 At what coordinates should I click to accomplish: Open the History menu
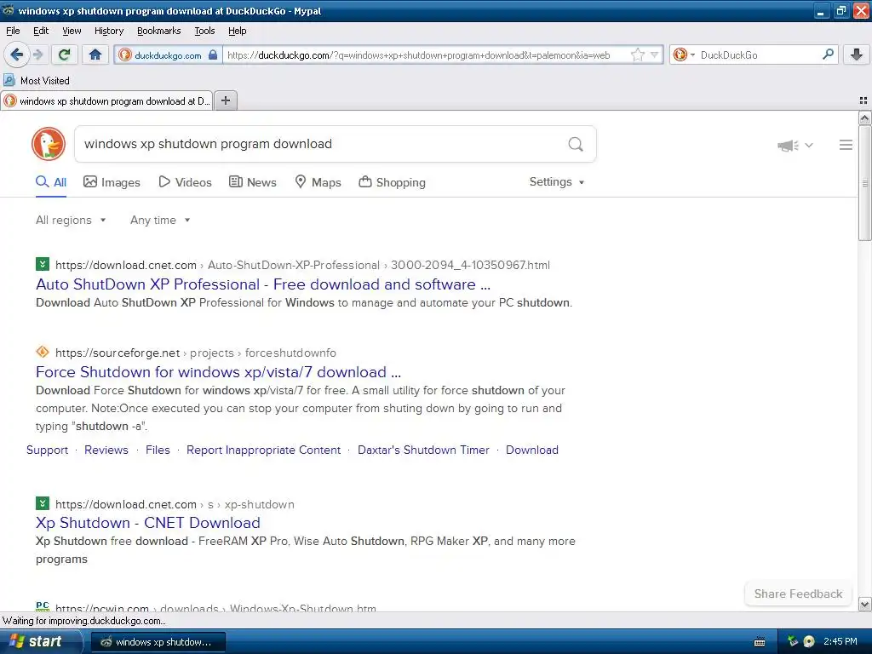point(109,31)
